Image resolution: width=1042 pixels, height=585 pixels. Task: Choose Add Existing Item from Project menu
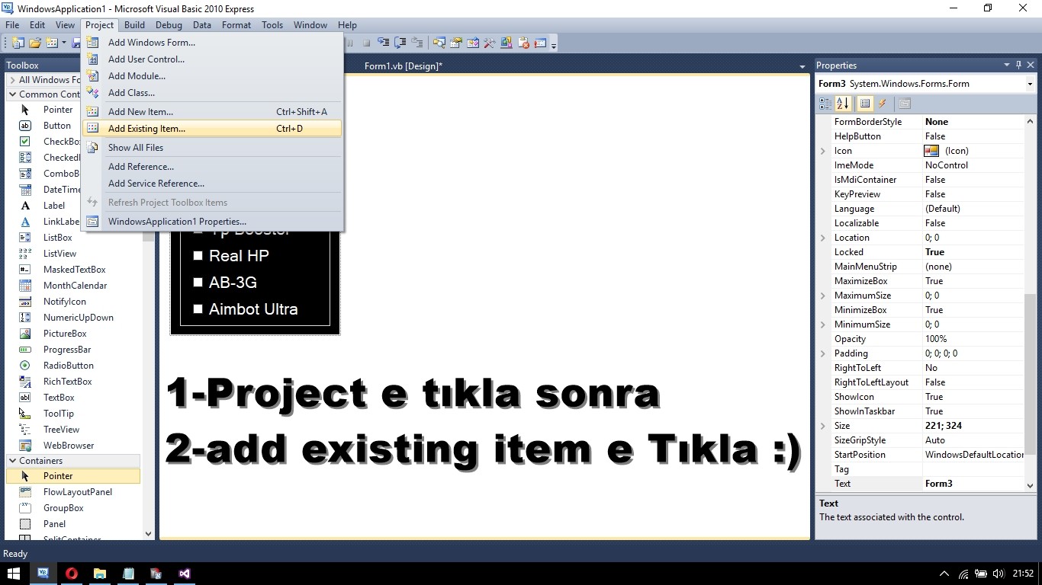[213, 129]
